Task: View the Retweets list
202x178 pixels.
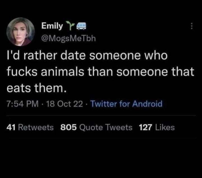Action: pos(36,127)
